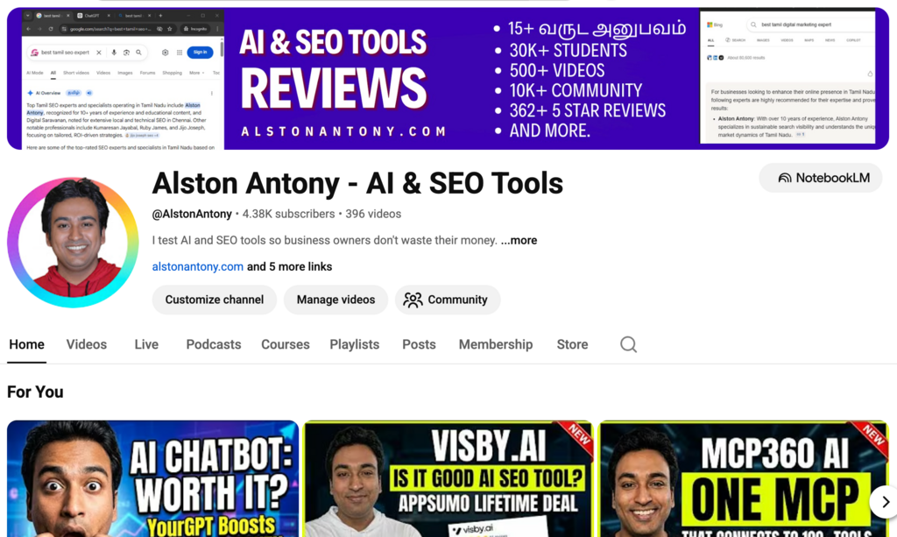Open the Store tab

pyautogui.click(x=572, y=344)
